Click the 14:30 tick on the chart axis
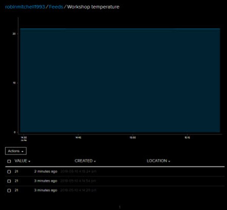 pyautogui.click(x=23, y=138)
